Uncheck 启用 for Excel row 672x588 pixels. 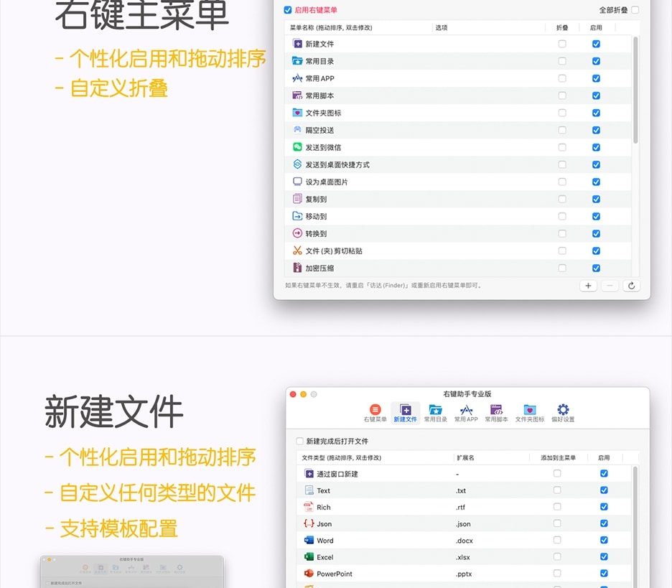click(x=604, y=556)
